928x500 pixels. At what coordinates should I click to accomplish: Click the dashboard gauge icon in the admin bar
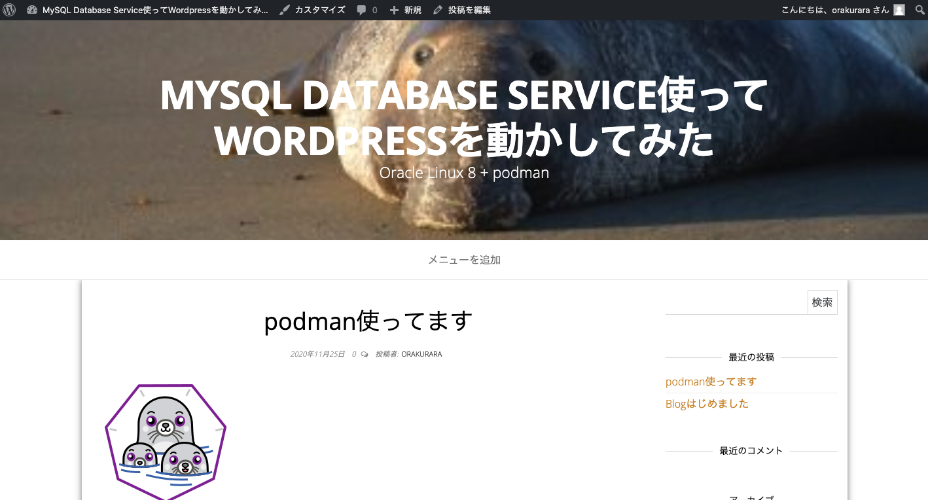[32, 10]
